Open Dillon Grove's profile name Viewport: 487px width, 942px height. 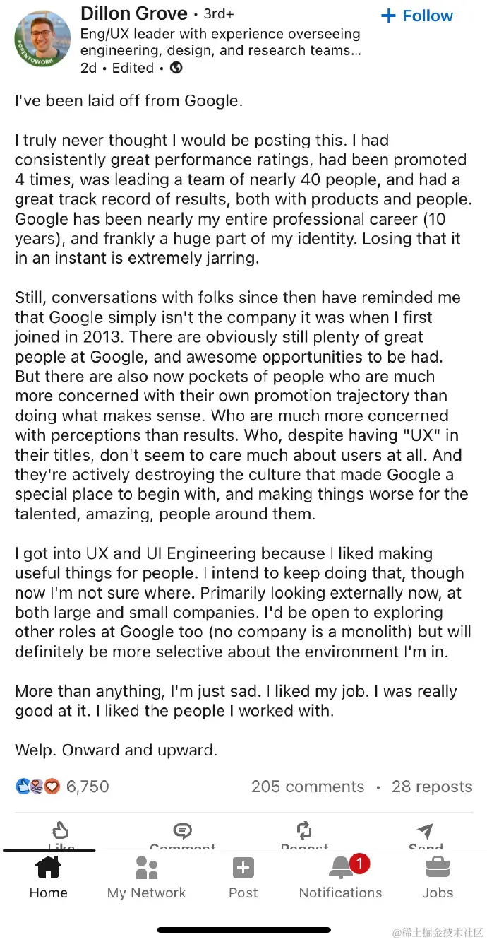pos(134,13)
